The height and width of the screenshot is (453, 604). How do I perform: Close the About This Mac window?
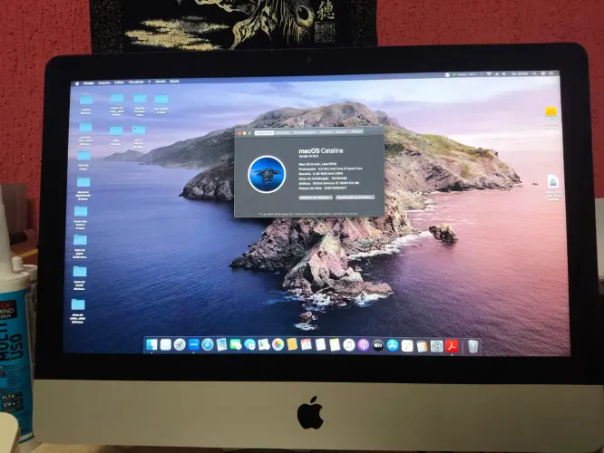coord(239,133)
